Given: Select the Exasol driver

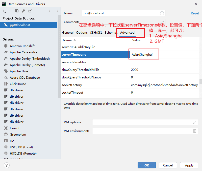Looking at the screenshot, I should [x=14, y=128].
